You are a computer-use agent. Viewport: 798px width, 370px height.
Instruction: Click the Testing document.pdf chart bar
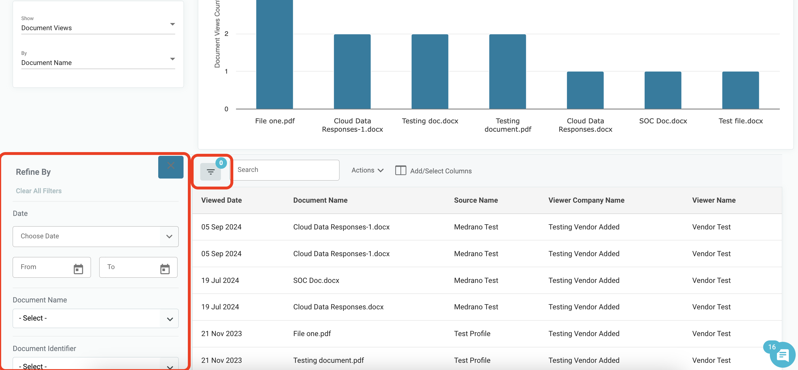point(507,72)
